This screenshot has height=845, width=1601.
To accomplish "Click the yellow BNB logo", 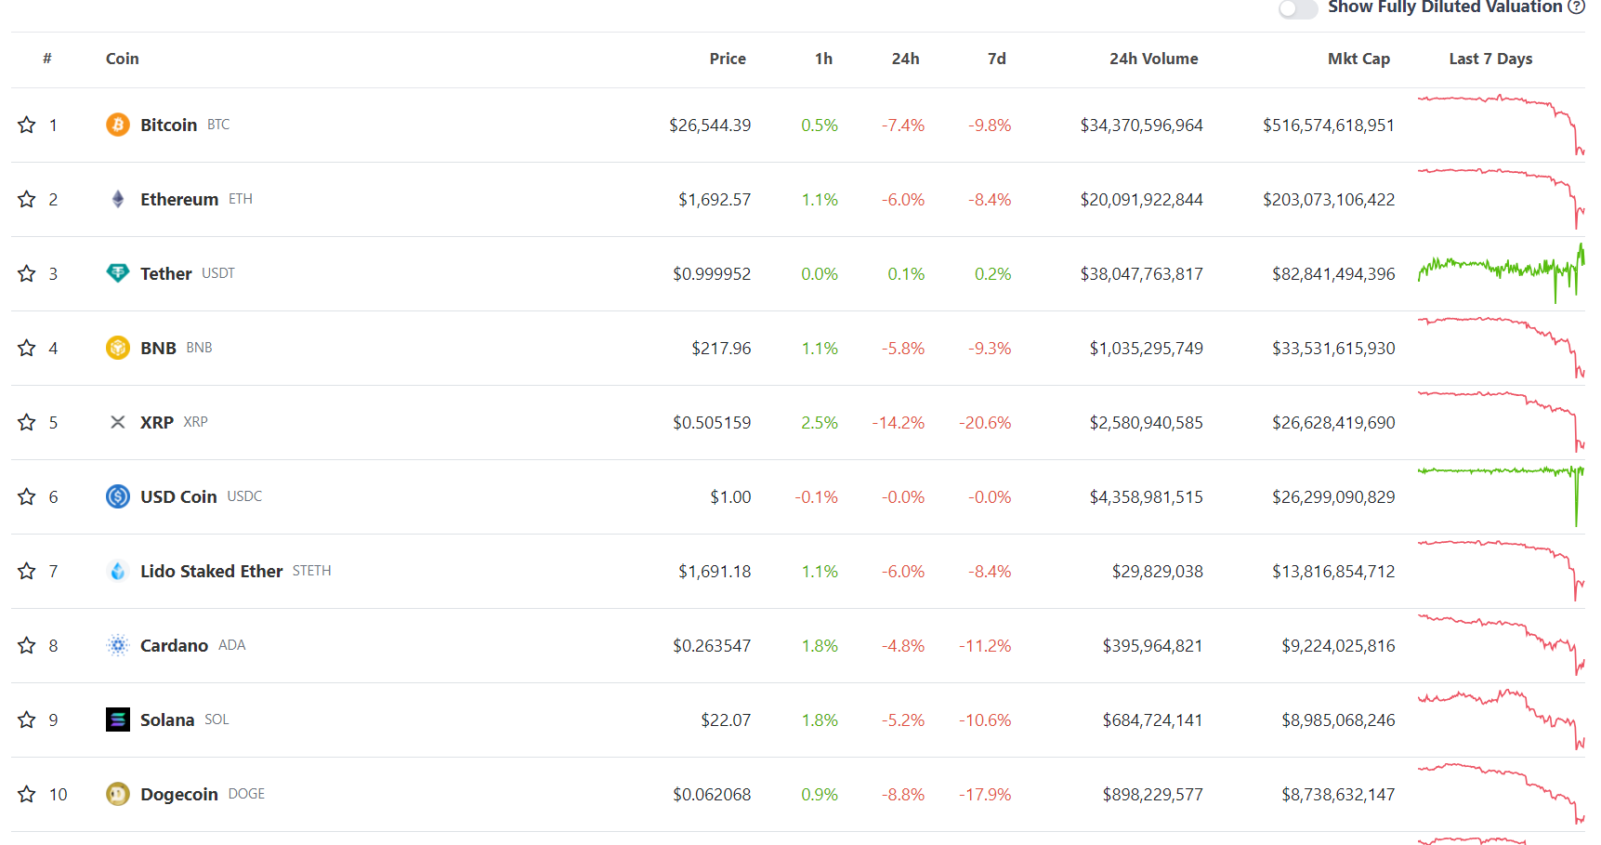I will (118, 348).
